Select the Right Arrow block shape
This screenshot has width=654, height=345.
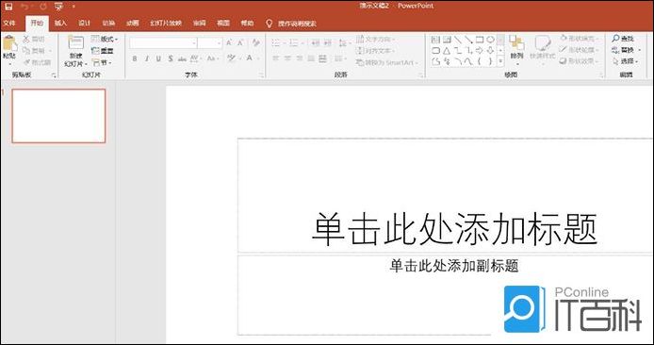(480, 51)
